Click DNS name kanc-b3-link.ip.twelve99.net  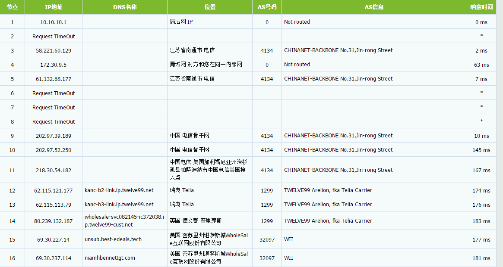119,204
